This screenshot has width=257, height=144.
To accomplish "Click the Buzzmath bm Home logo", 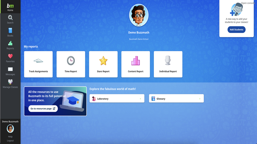I will (x=10, y=6).
